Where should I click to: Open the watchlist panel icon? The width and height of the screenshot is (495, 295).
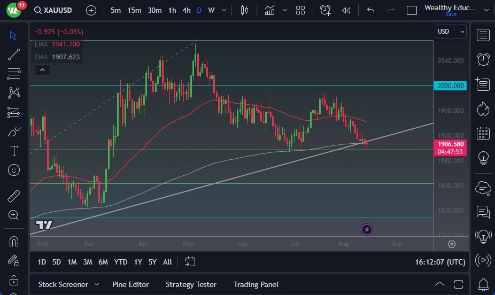(483, 35)
